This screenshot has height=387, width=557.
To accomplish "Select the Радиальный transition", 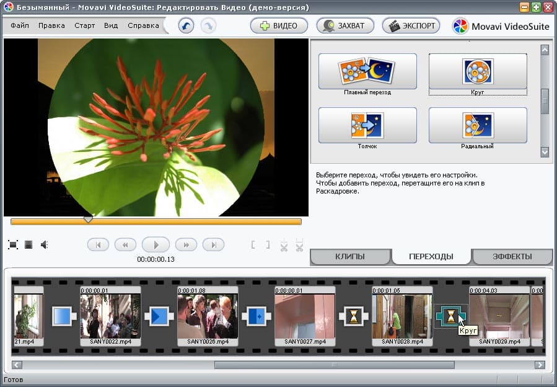I will click(478, 125).
